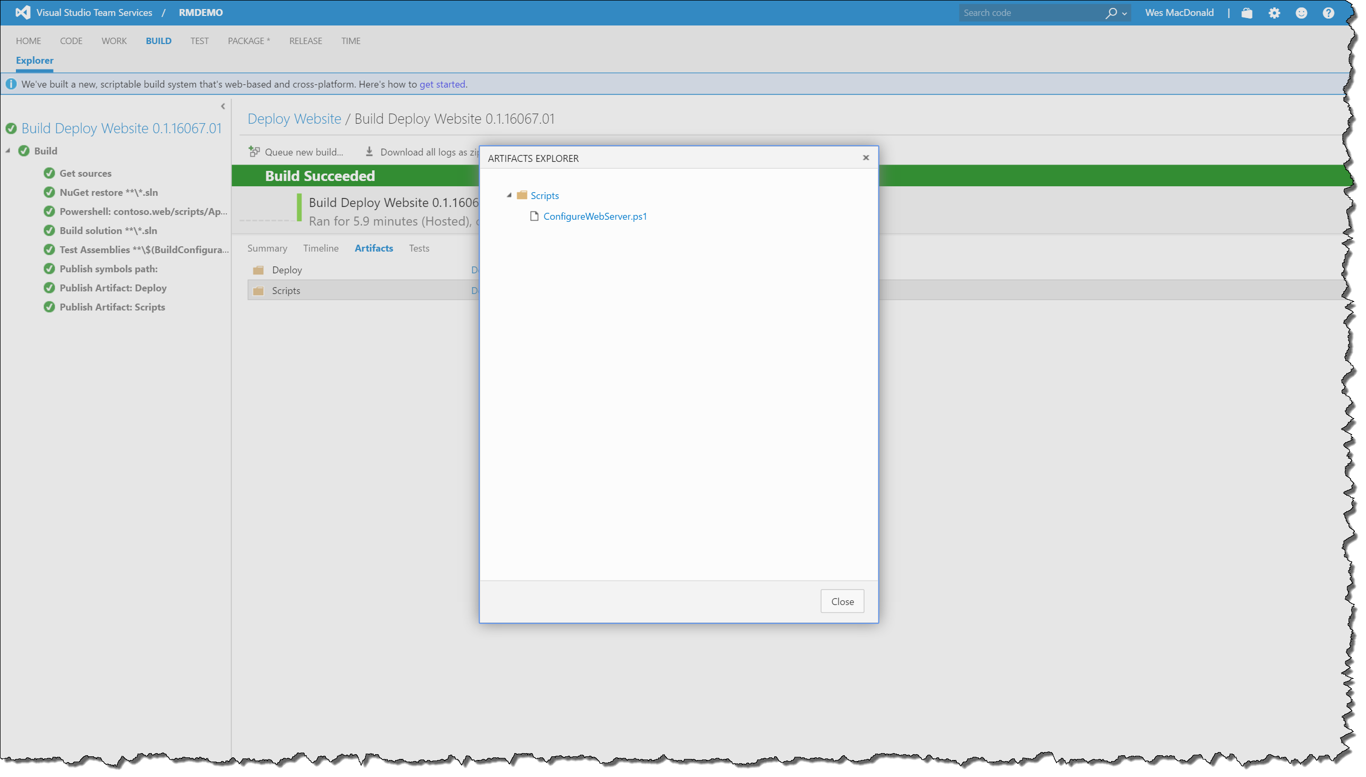Image resolution: width=1366 pixels, height=777 pixels.
Task: Open the help question mark icon
Action: click(1328, 13)
